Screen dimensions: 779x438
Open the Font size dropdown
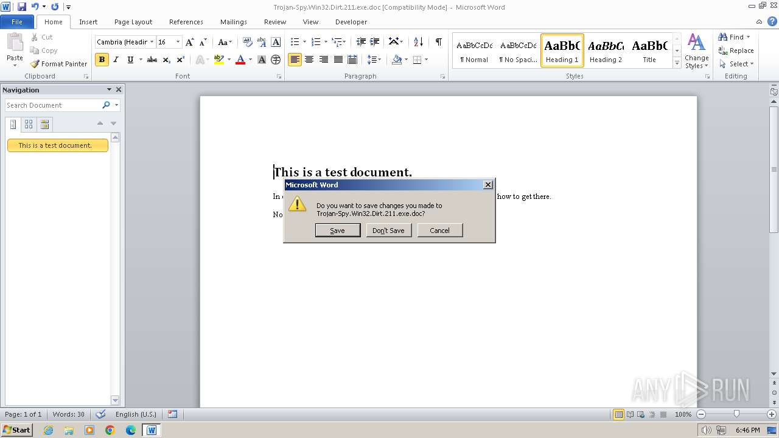pos(178,42)
